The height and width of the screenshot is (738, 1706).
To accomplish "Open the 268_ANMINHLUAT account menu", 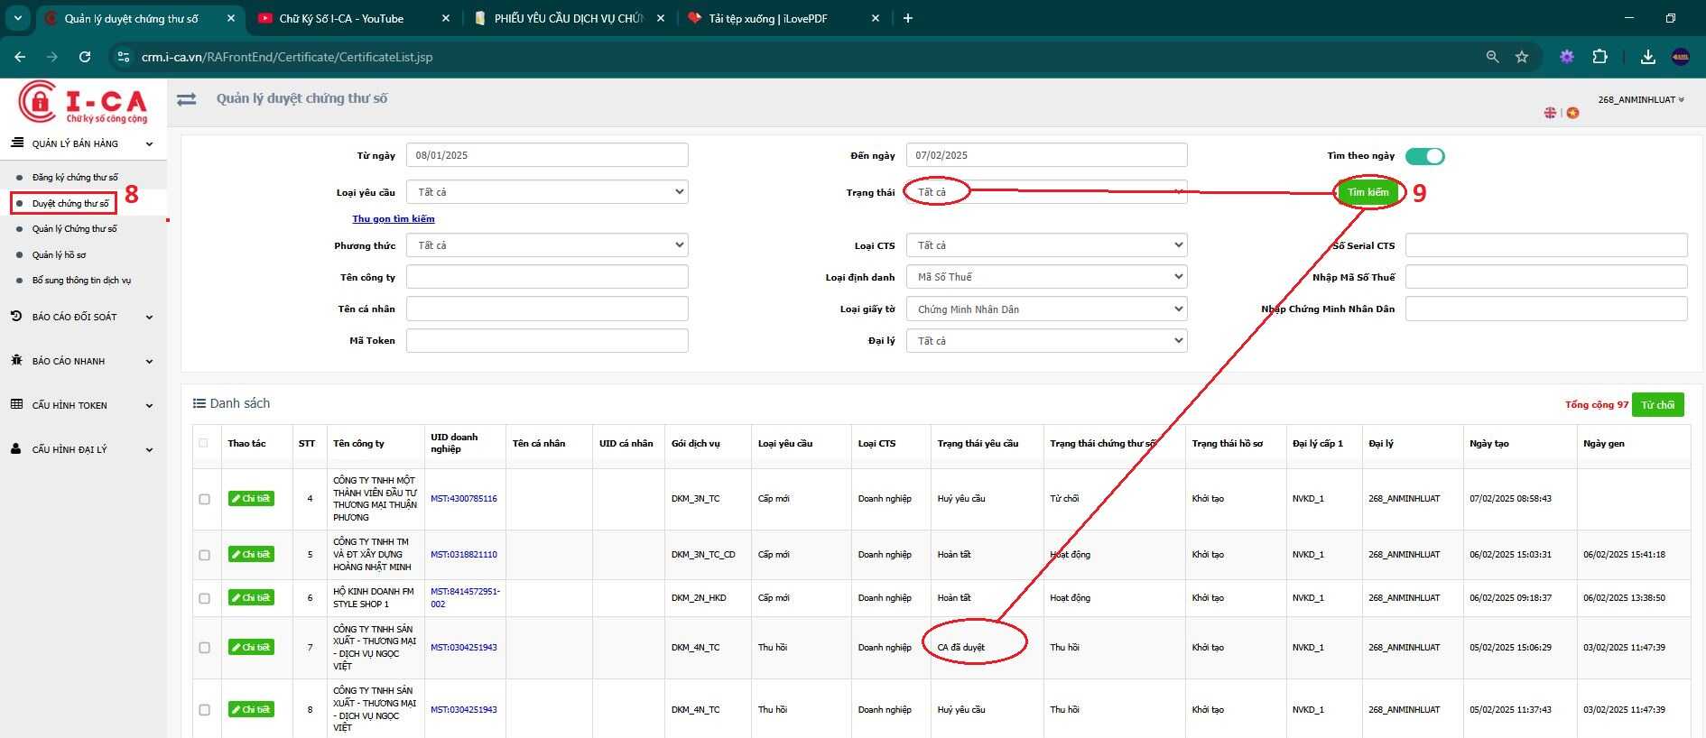I will pos(1641,100).
